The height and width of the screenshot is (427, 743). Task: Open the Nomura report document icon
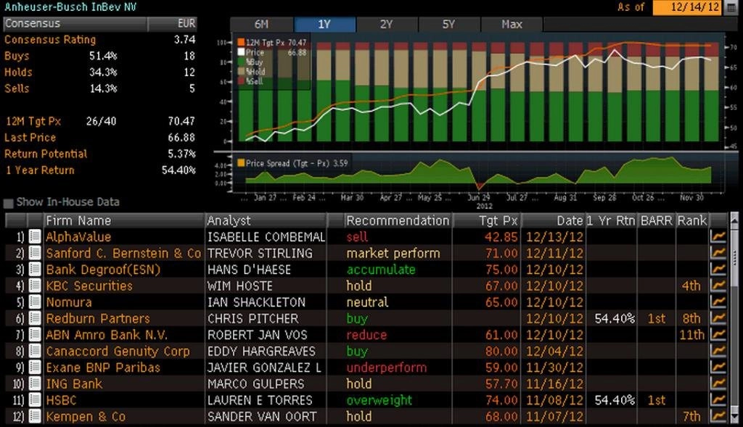35,302
